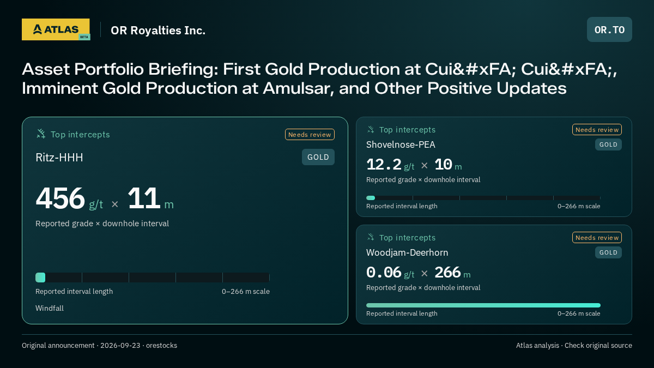Click the 11 m interval value
Screen dimensions: 654x368
coord(151,198)
